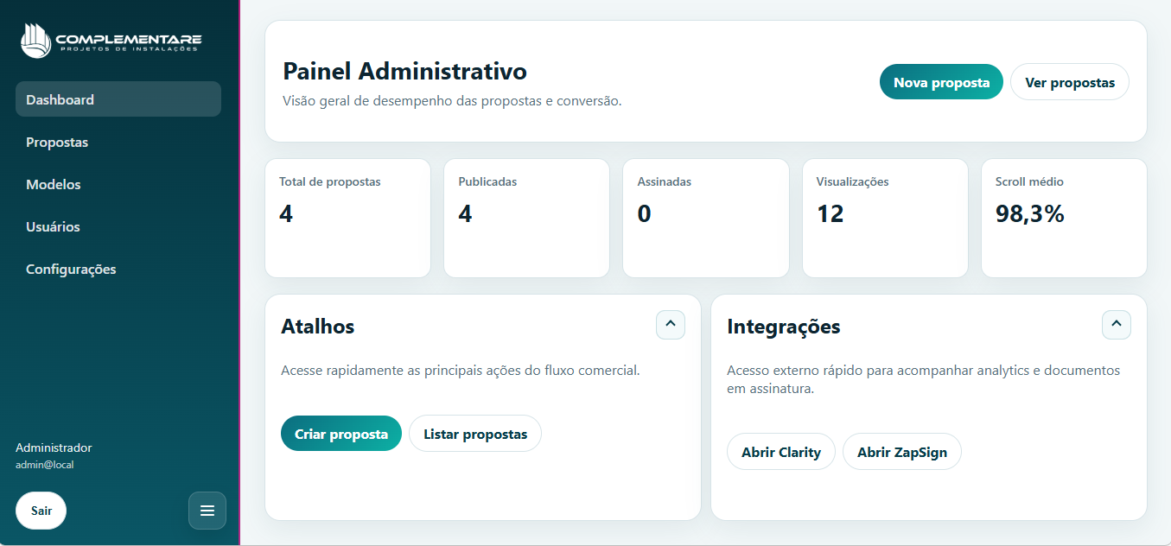Click the Listar propostas button
Screen dimensions: 1171x546
(x=475, y=434)
